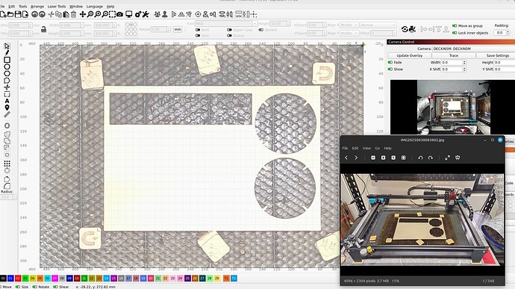515x289 pixels.
Task: Open the Edit menu in LightBurn
Action: pos(11,6)
